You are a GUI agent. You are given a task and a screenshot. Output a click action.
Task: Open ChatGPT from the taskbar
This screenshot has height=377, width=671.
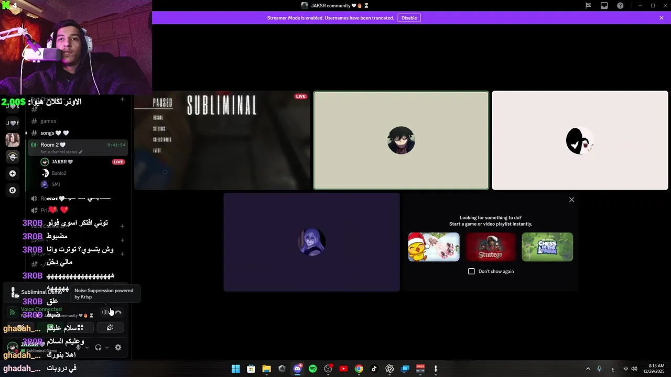[x=389, y=369]
